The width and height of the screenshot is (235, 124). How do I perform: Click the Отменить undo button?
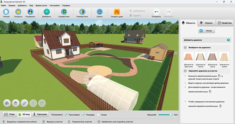point(156,13)
